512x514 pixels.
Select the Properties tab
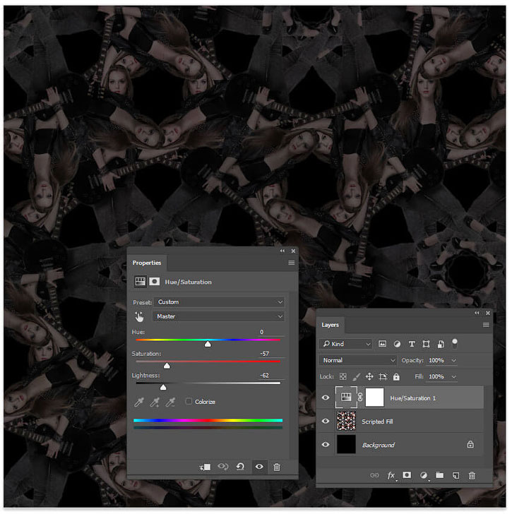tap(148, 264)
